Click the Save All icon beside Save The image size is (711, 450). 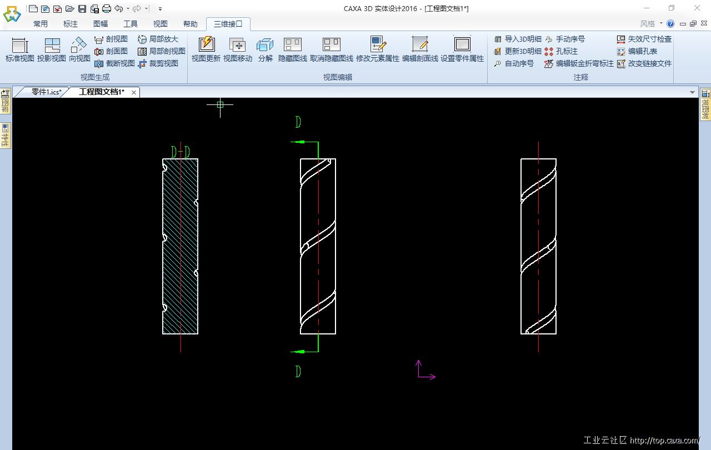[x=94, y=8]
